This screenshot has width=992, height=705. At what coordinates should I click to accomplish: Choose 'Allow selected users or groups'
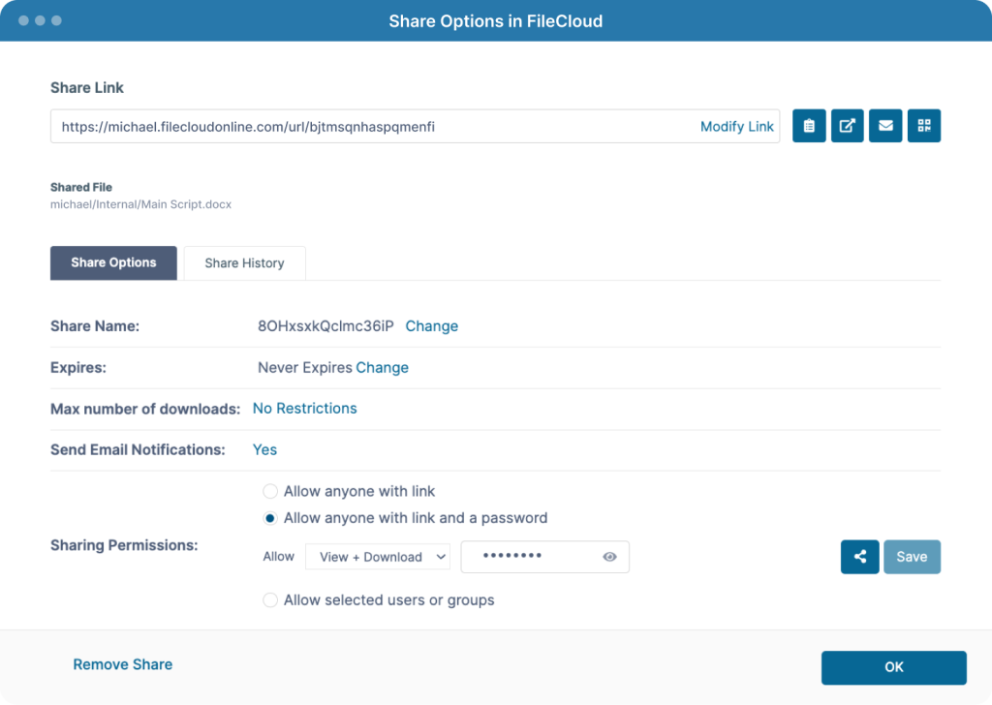[x=270, y=600]
